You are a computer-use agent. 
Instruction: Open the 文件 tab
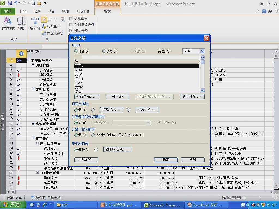tap(7, 11)
